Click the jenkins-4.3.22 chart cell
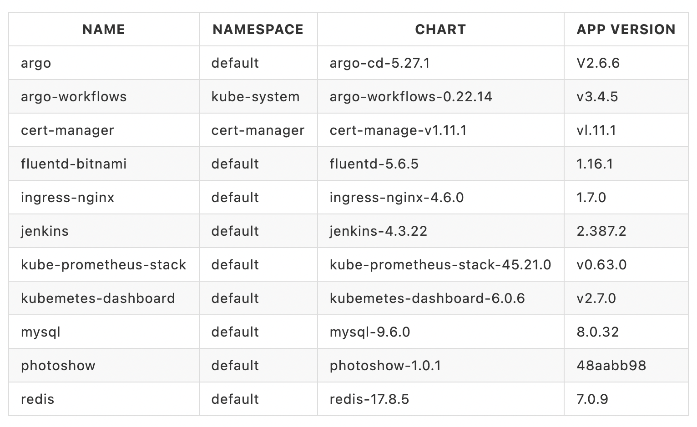The image size is (697, 427). (379, 231)
